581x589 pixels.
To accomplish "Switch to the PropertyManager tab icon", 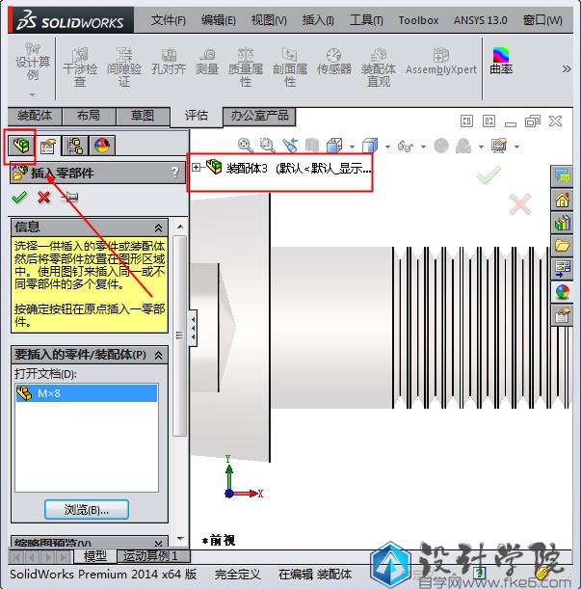I will pos(47,147).
